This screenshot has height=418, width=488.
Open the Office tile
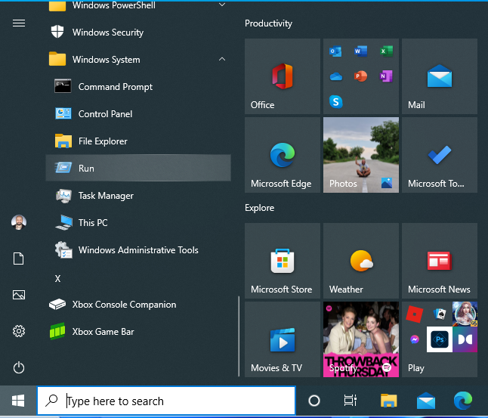(x=283, y=76)
